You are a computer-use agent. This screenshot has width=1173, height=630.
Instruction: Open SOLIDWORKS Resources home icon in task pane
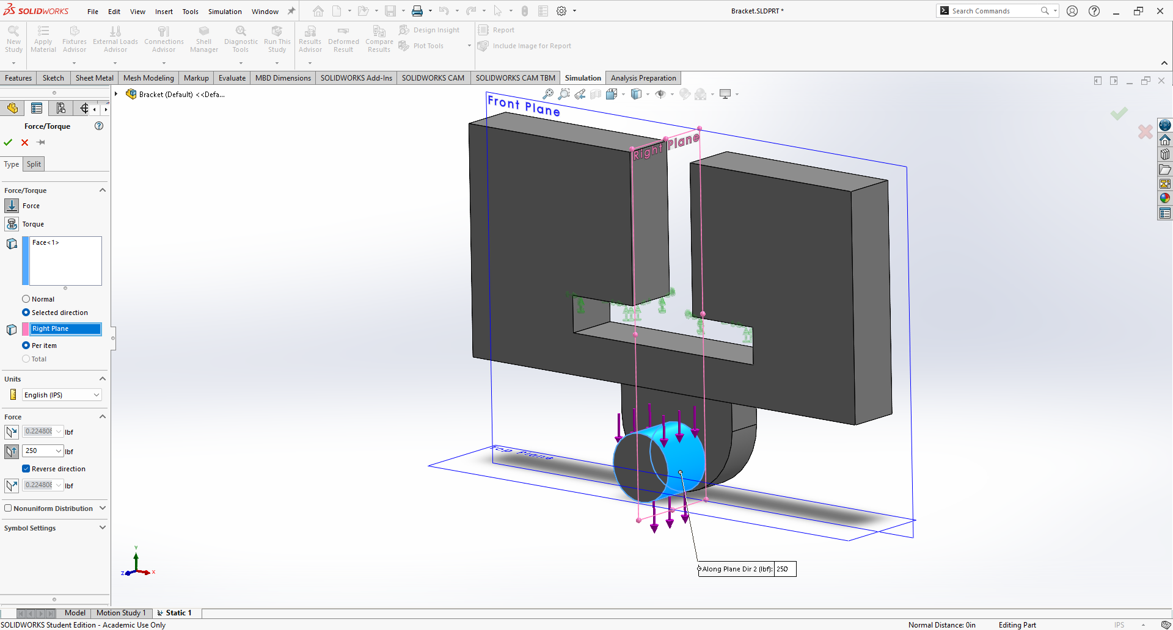coord(1165,140)
